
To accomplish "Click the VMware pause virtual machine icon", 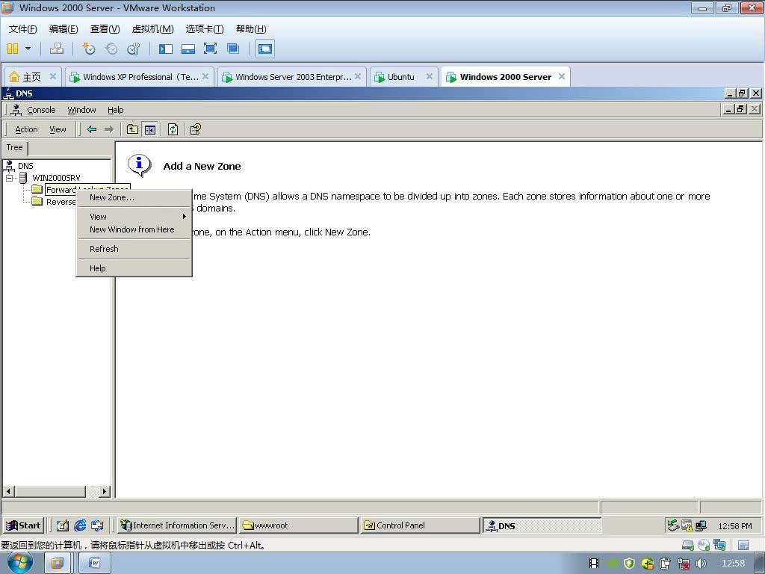I will [13, 49].
